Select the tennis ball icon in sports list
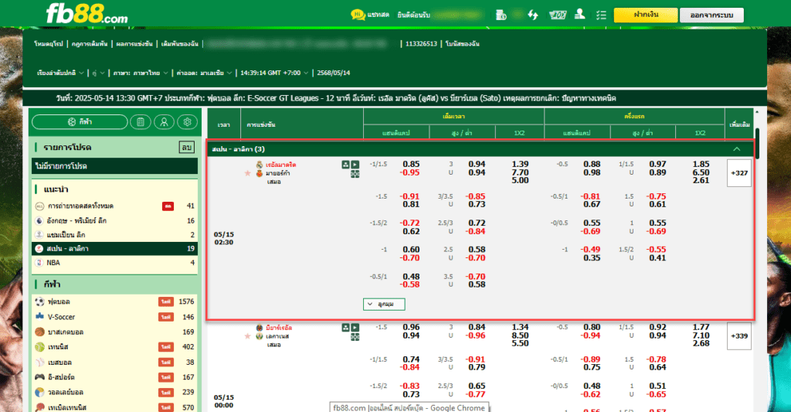The width and height of the screenshot is (791, 412). (40, 347)
